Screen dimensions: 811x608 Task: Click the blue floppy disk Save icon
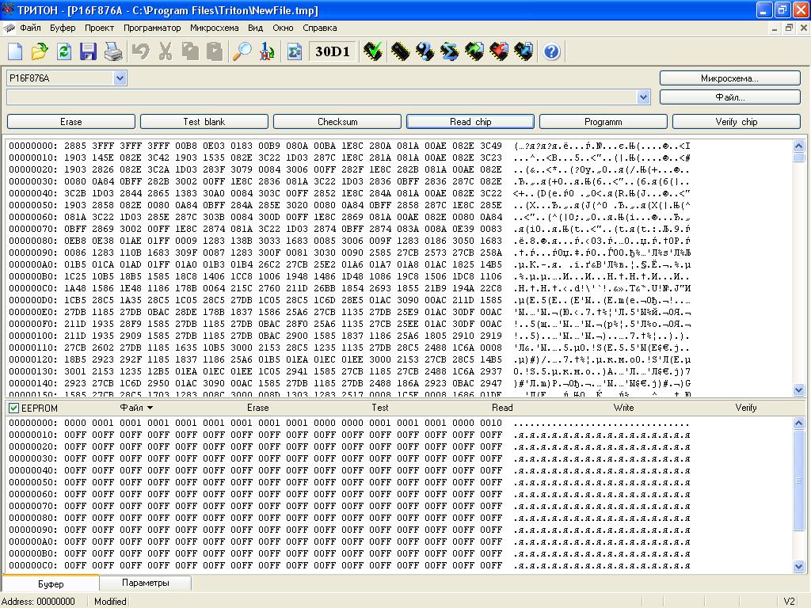(x=88, y=52)
